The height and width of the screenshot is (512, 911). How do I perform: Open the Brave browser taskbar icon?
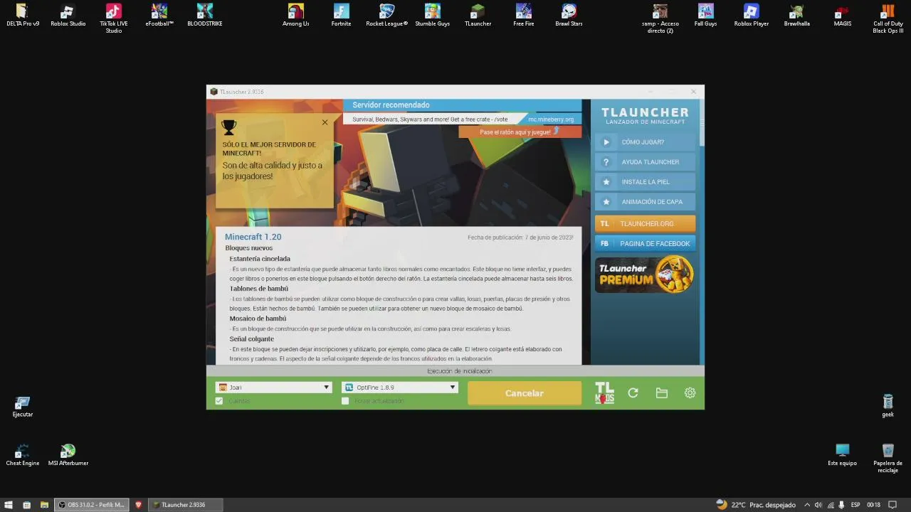(138, 505)
